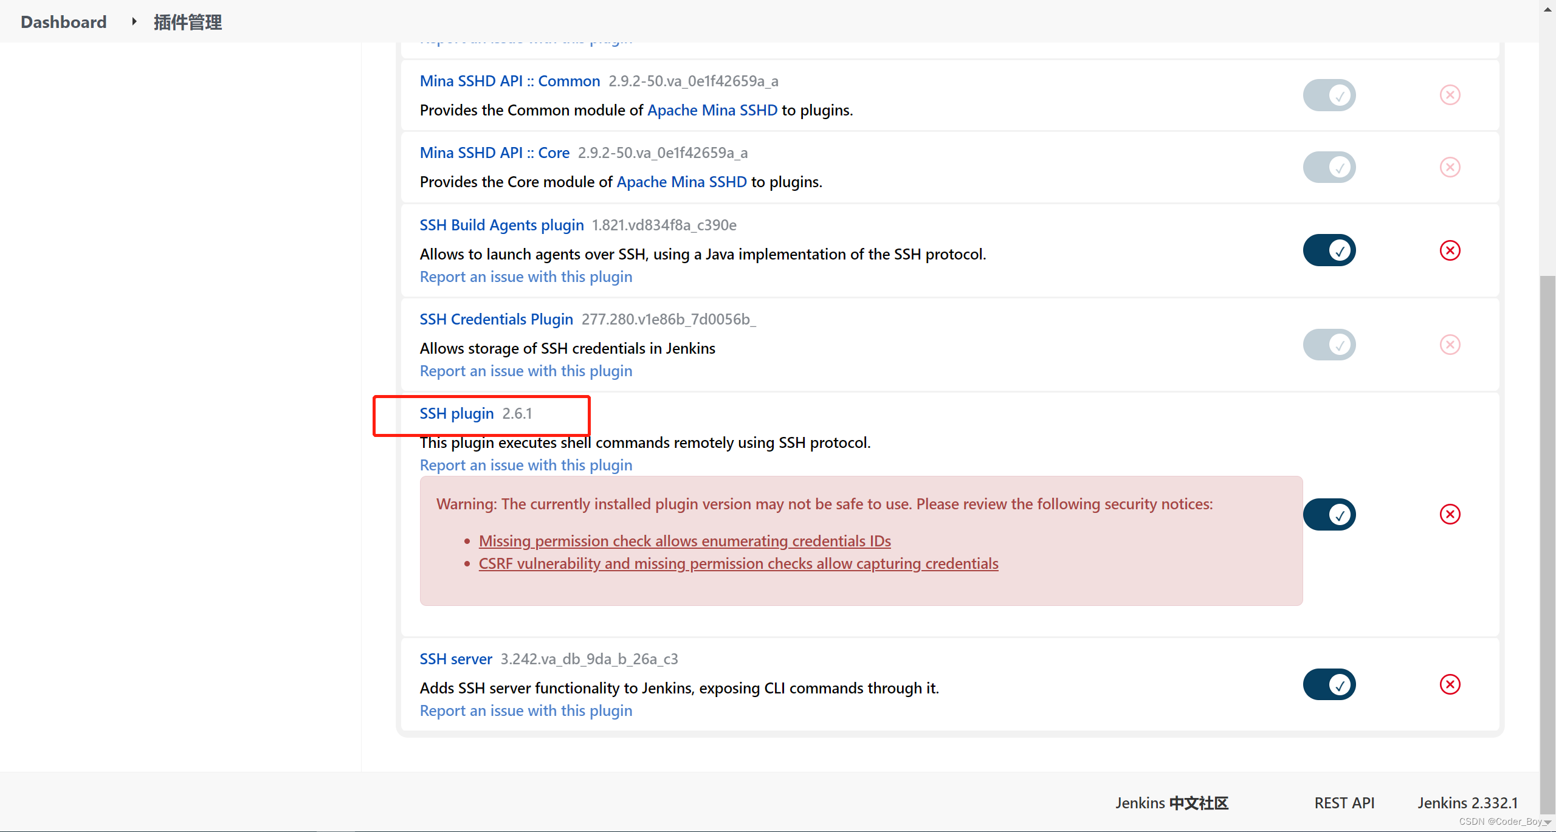Toggle Mina SSHD API Common enabled switch
Image resolution: width=1556 pixels, height=832 pixels.
coord(1329,95)
